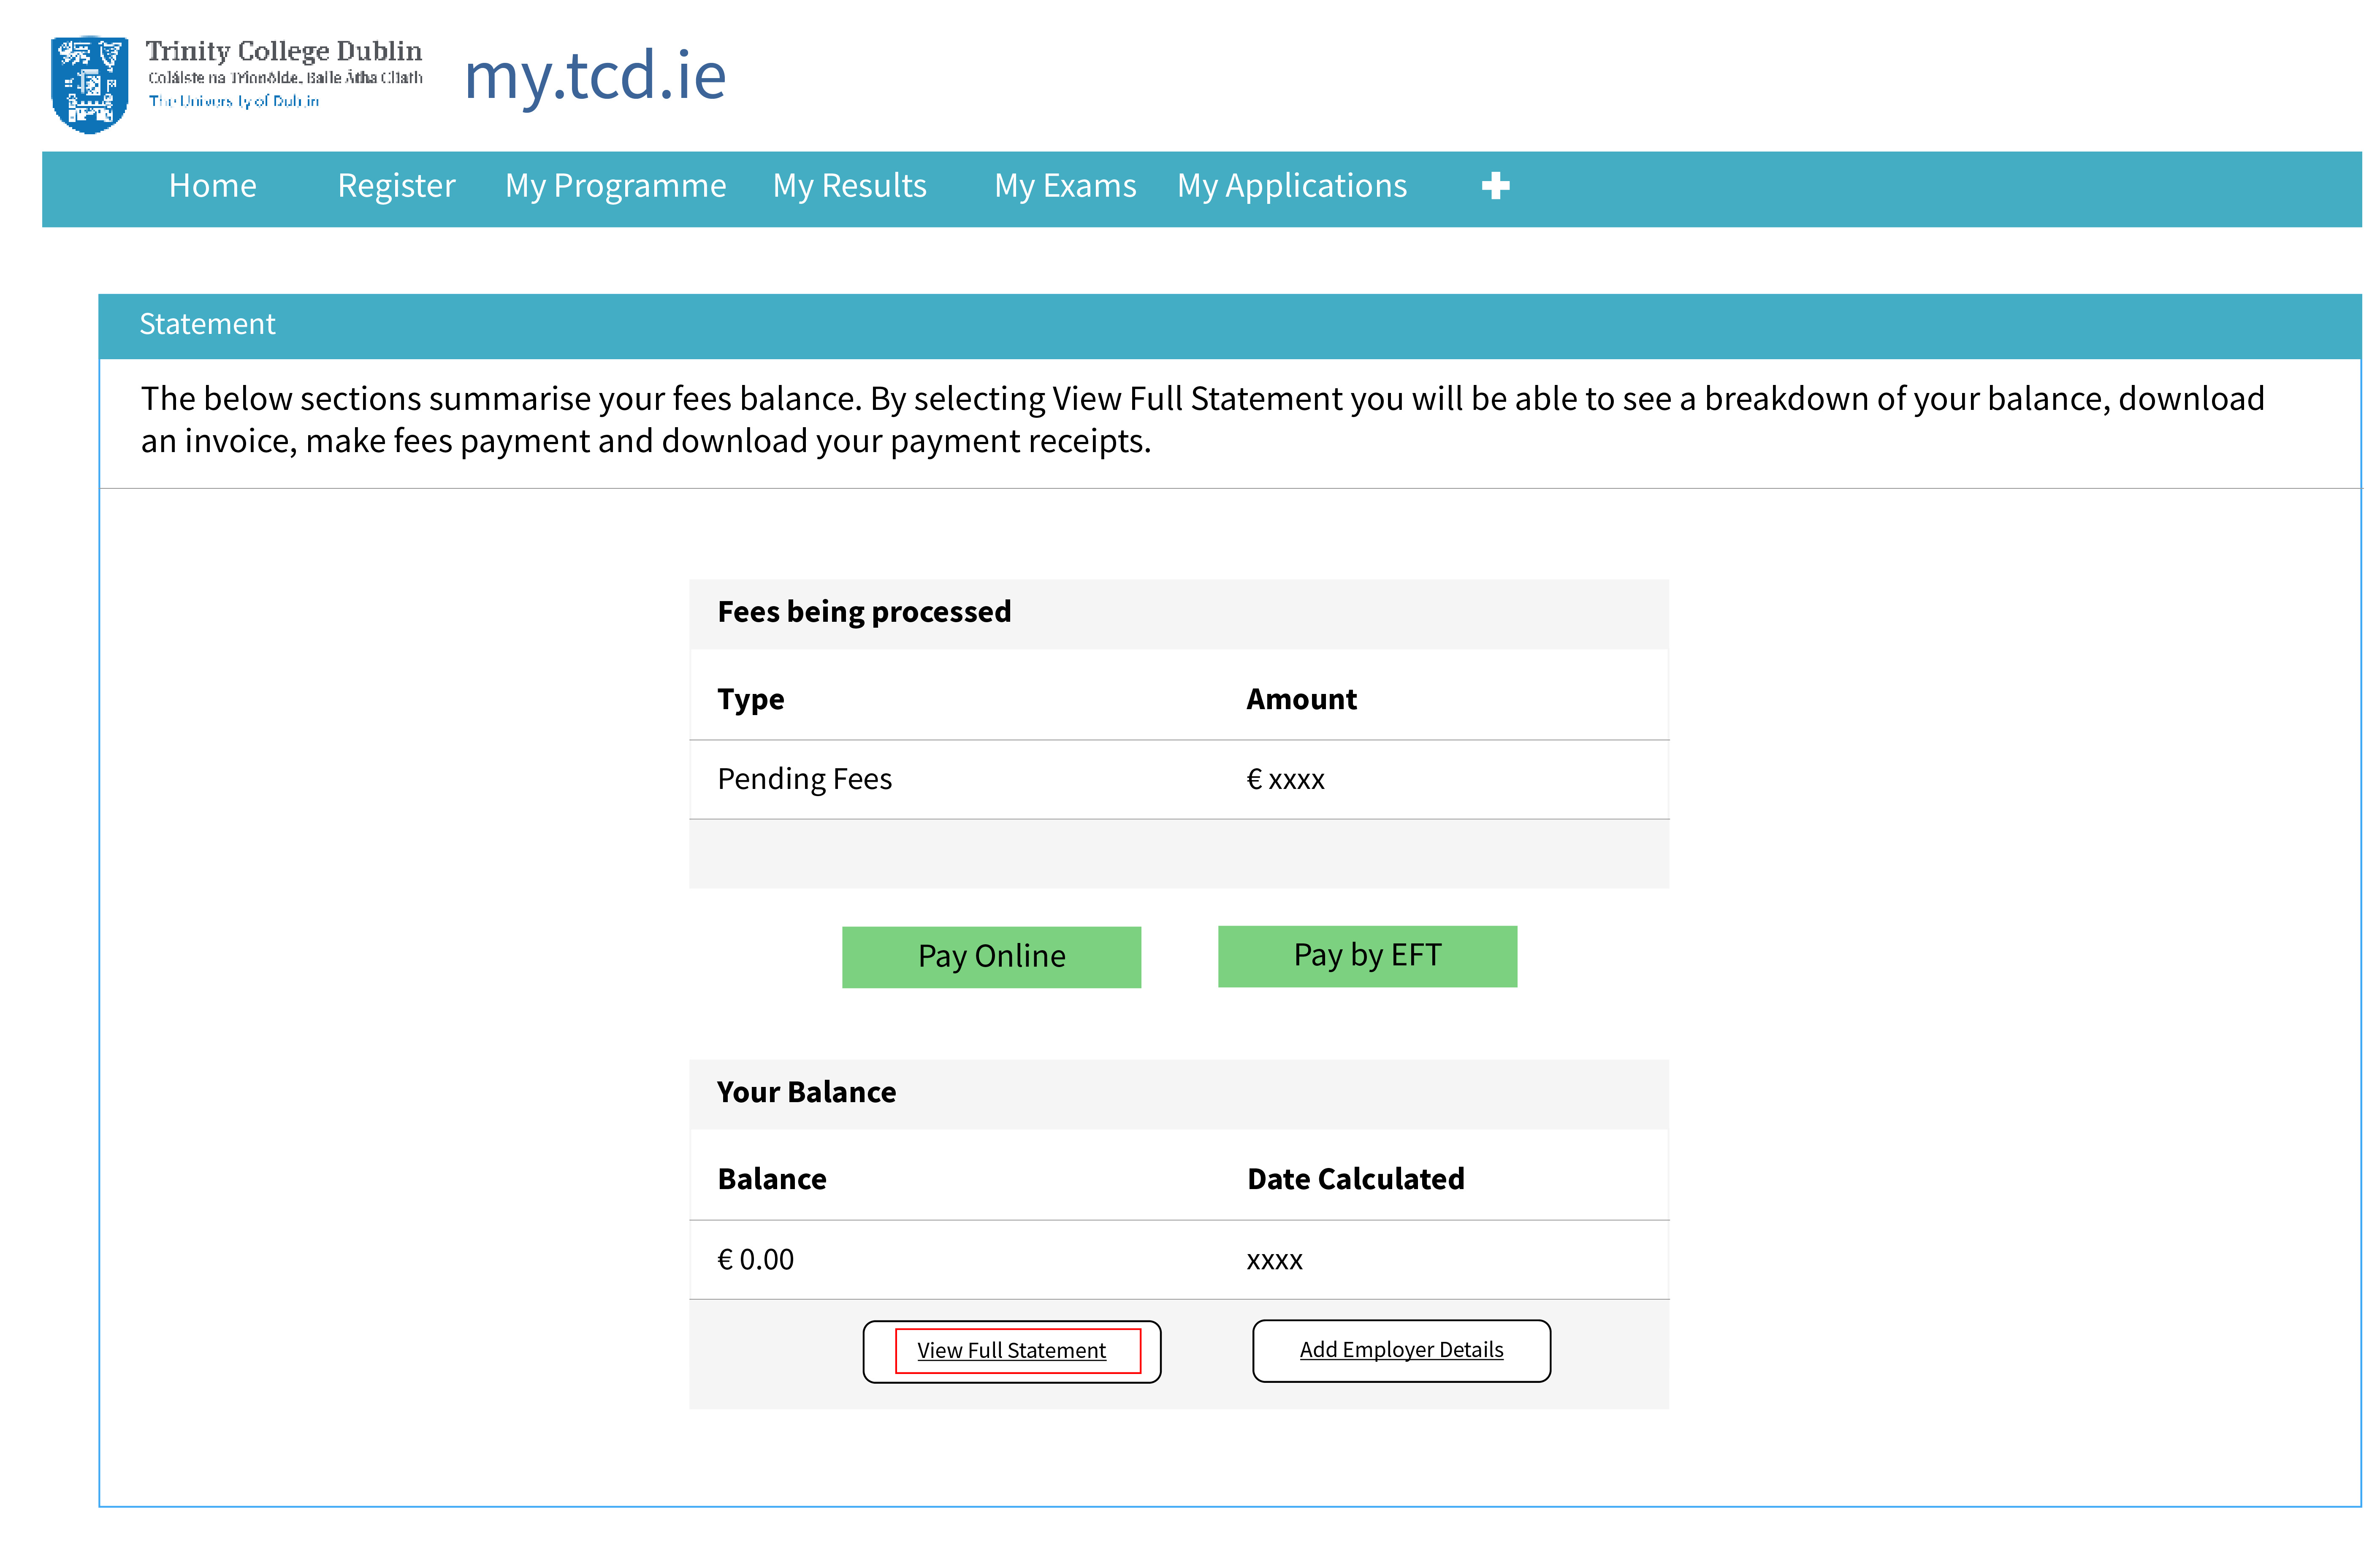
Task: Click the Amount column header
Action: [1301, 699]
